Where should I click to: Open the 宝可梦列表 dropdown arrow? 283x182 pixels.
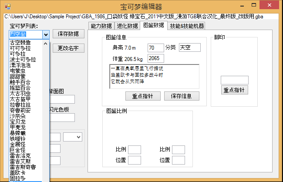pos(46,34)
